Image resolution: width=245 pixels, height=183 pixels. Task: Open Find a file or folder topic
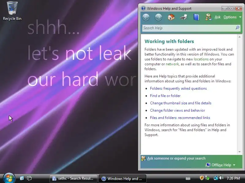(x=165, y=96)
